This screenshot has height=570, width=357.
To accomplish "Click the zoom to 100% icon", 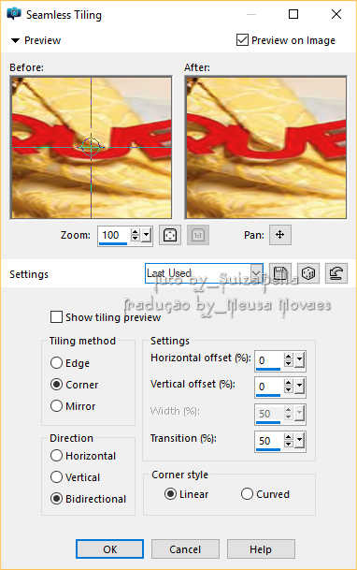I will pos(198,235).
